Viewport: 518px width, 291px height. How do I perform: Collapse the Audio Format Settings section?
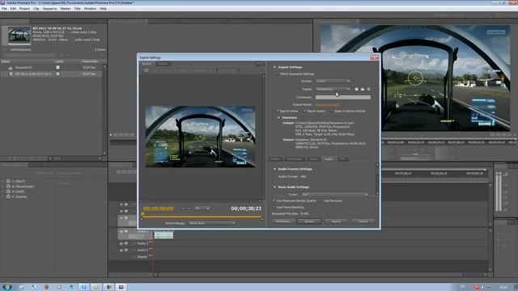point(274,169)
